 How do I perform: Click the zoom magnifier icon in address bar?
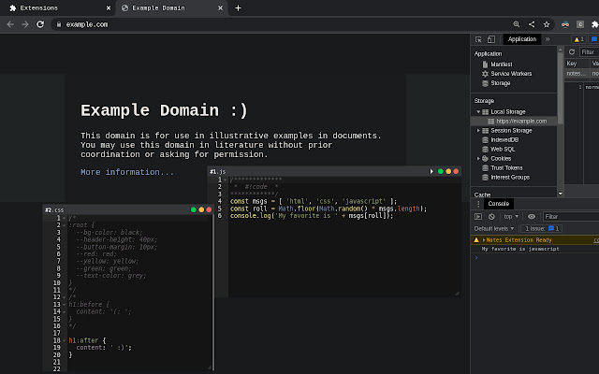(x=517, y=23)
